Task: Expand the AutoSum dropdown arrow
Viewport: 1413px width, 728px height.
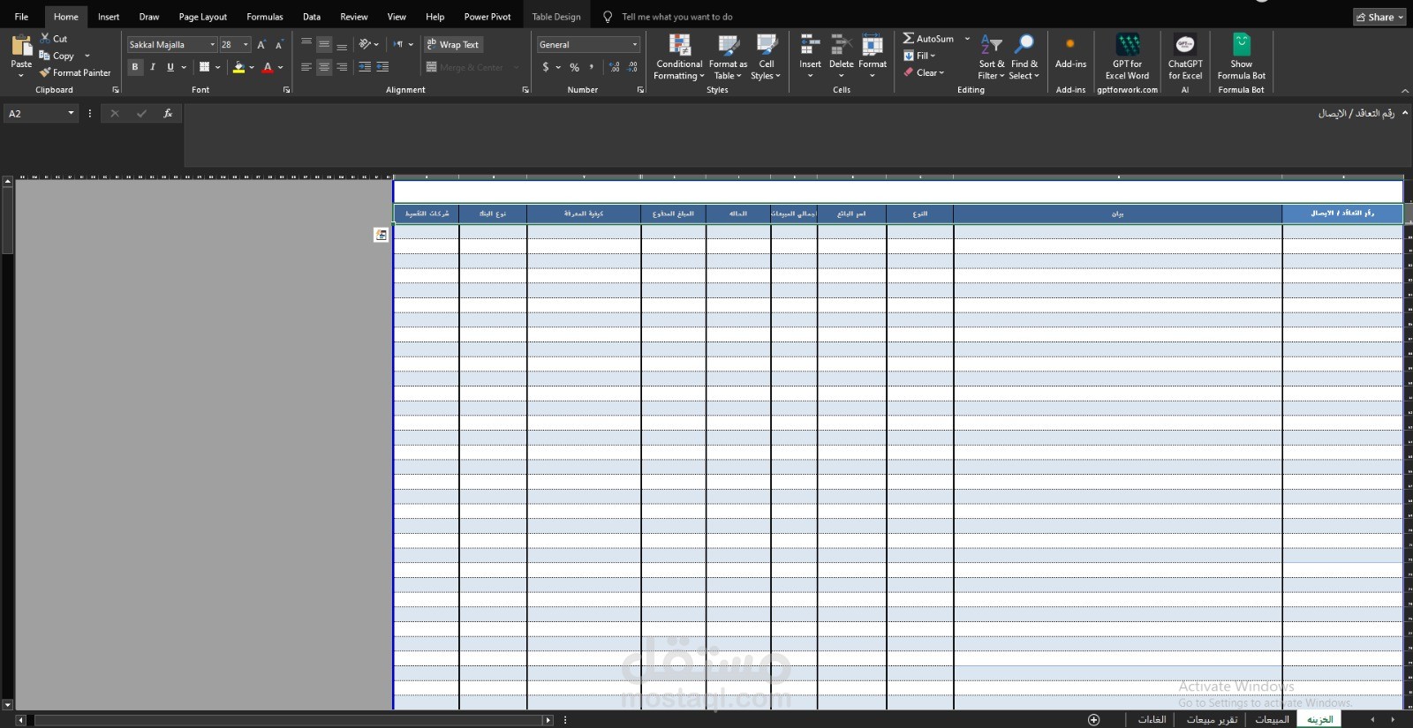Action: pos(967,39)
